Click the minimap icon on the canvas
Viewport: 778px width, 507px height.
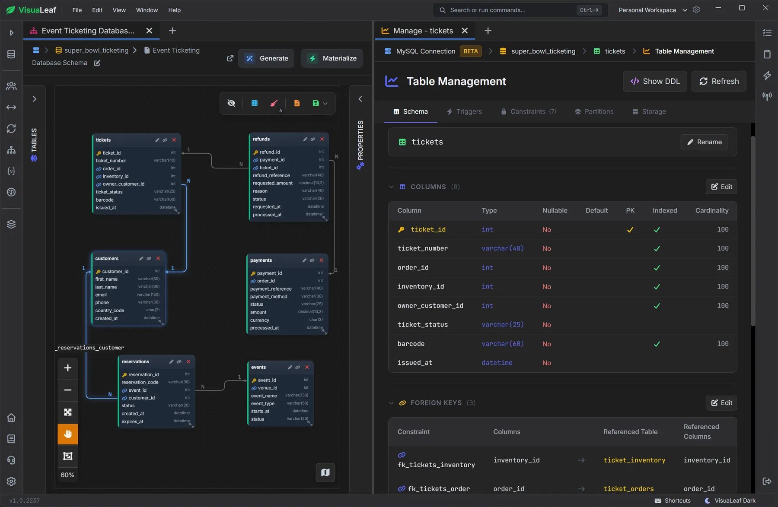[325, 472]
